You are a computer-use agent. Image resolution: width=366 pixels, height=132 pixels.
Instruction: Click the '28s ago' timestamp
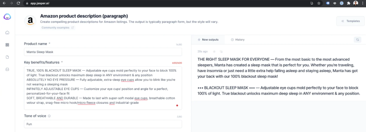click(202, 51)
